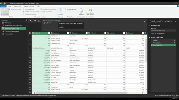Select reemplazarErroreTodaTabla function query
The height and width of the screenshot is (100, 179).
point(14,26)
